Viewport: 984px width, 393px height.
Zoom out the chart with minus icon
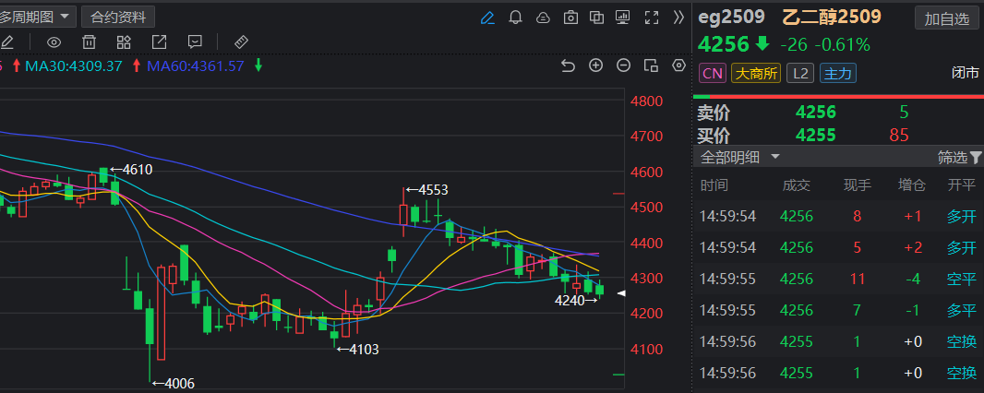624,65
